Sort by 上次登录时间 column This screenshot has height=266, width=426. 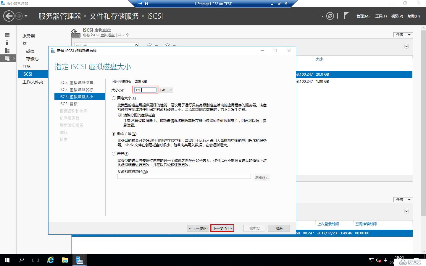pos(328,224)
